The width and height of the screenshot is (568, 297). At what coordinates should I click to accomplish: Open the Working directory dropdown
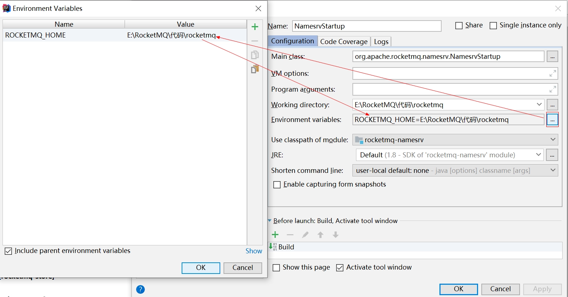tap(539, 105)
